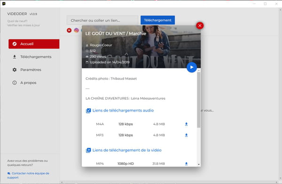Click the Téléchargement button
Viewport: 282px width, 184px height.
click(157, 20)
